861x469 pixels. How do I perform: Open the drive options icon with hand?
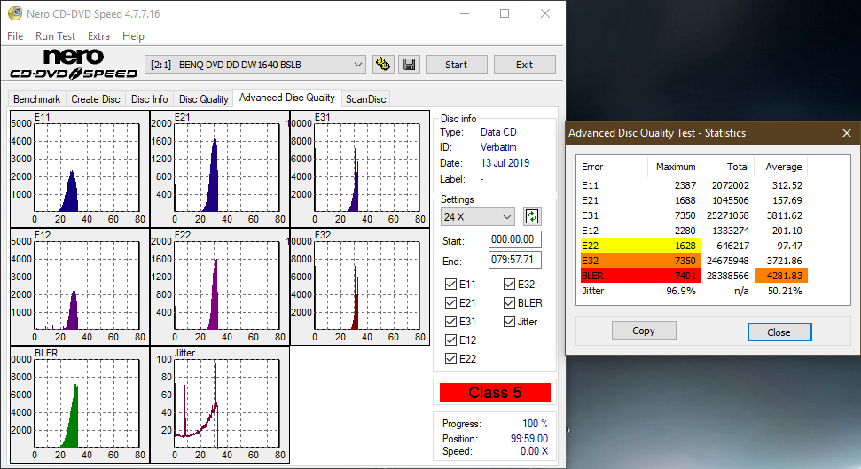(383, 64)
